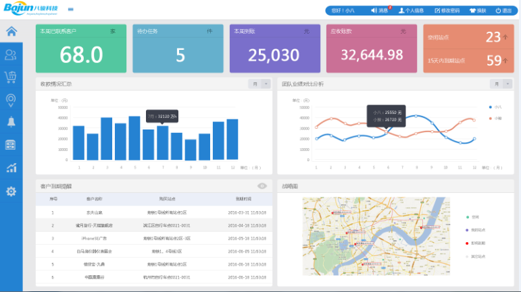Open 消息 messages in the top bar
521x292 pixels.
point(380,11)
